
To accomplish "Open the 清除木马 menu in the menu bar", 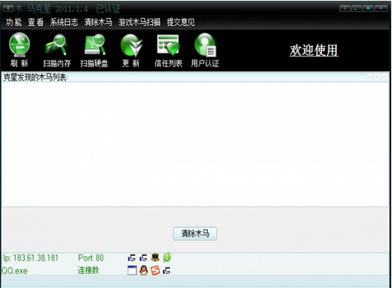I will click(98, 22).
